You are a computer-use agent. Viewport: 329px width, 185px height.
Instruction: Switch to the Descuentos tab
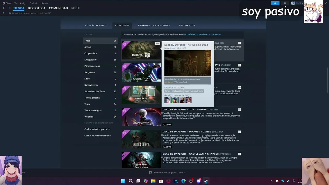tap(187, 25)
